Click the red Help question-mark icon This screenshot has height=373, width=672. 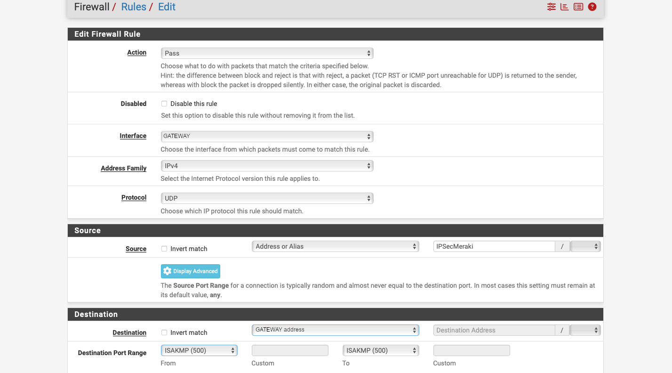(592, 7)
